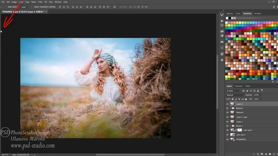
Task: Open the View menu
Action: (51, 2)
